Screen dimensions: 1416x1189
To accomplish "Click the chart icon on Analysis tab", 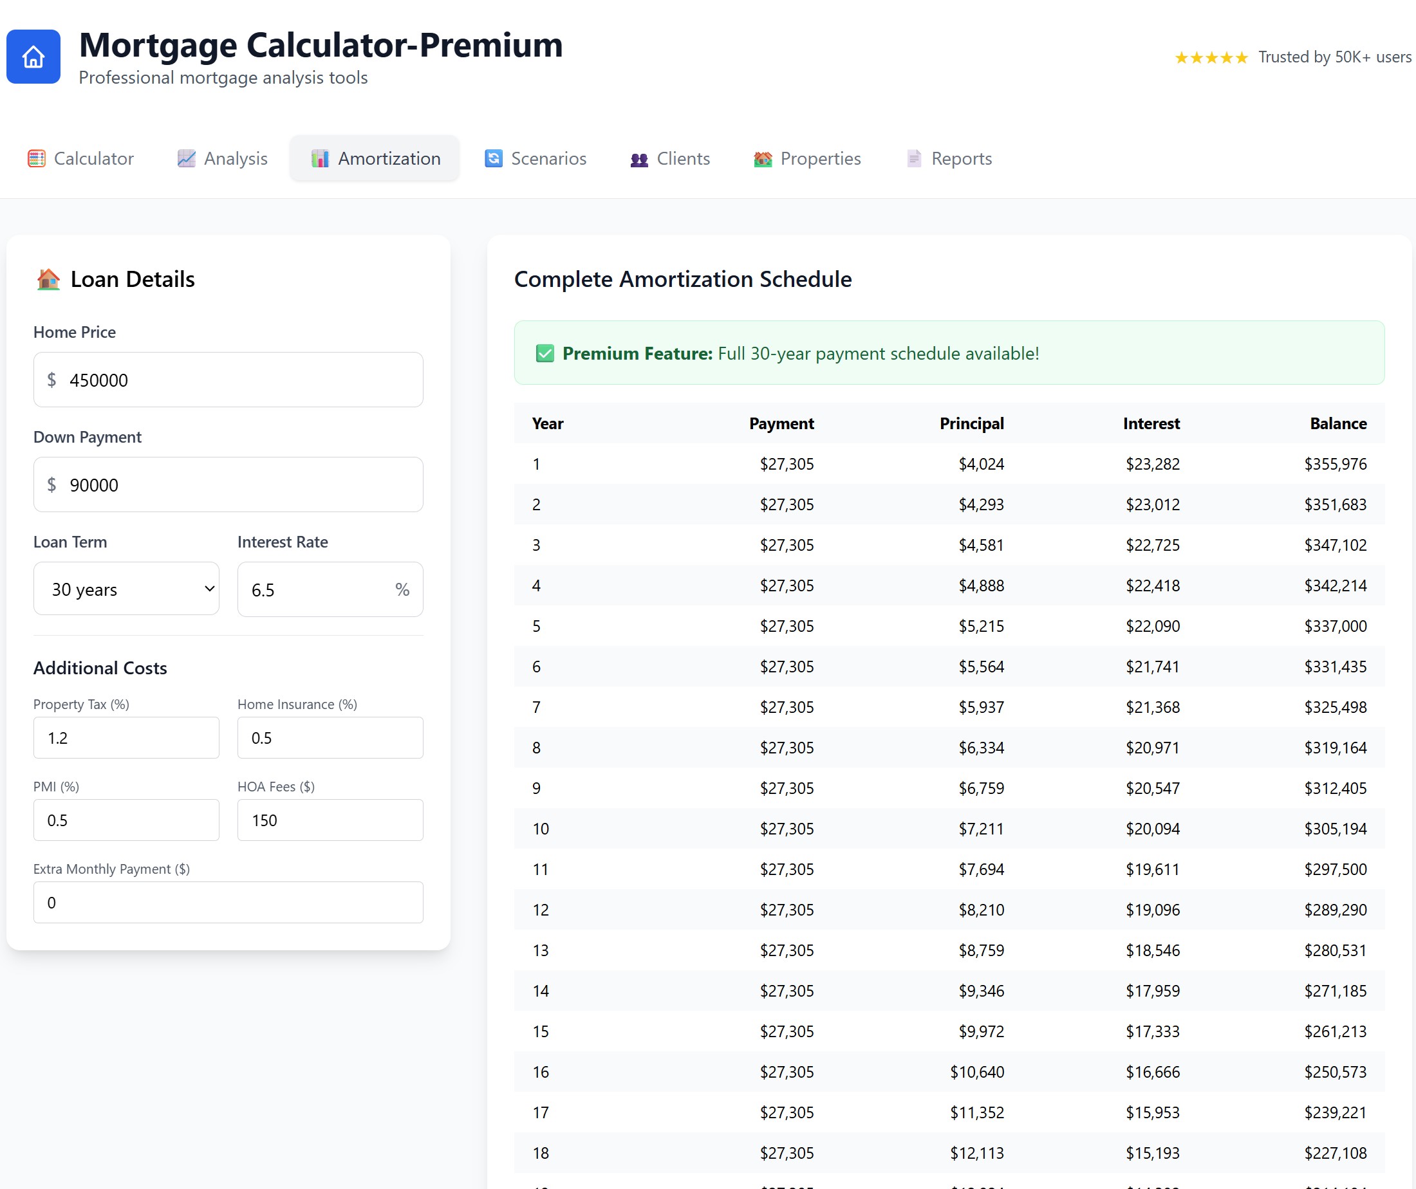I will [x=186, y=158].
